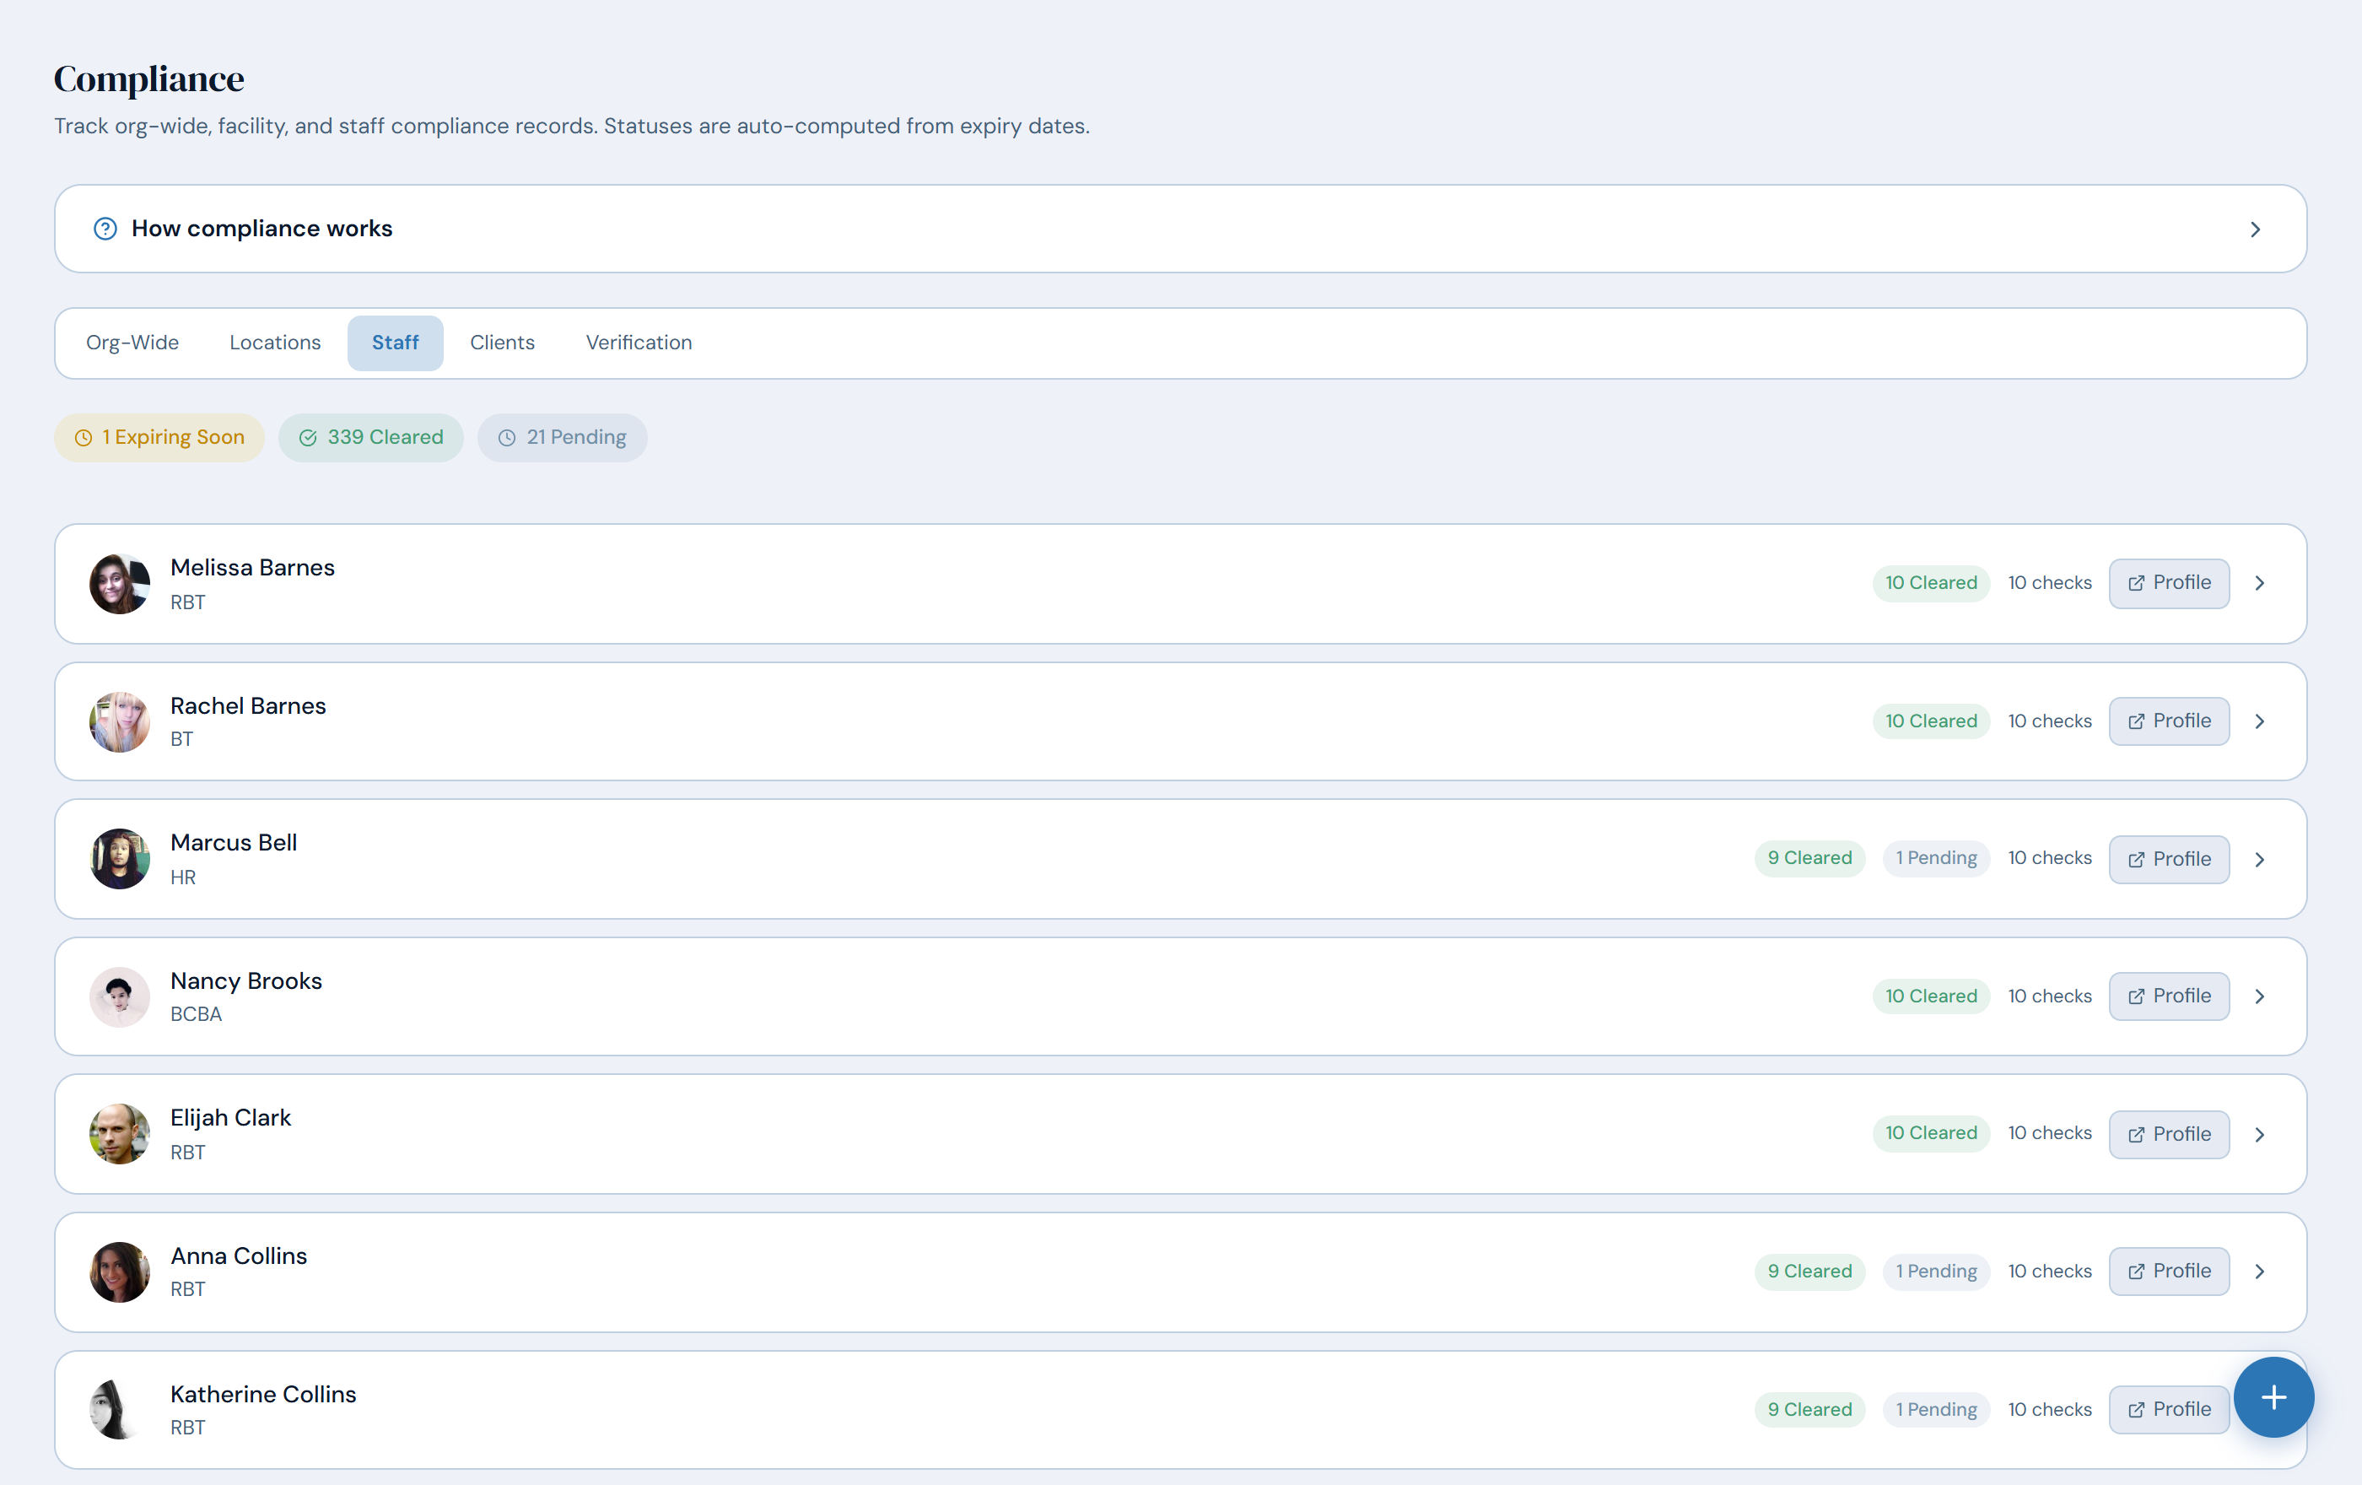Expand Rachel Barnes row chevron
The height and width of the screenshot is (1485, 2362).
click(2260, 721)
